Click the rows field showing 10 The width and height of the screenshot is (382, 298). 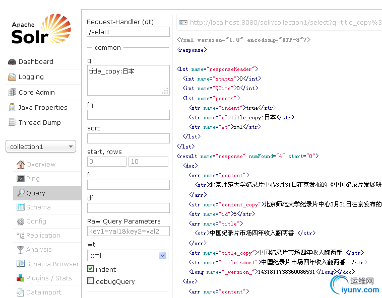(x=148, y=162)
